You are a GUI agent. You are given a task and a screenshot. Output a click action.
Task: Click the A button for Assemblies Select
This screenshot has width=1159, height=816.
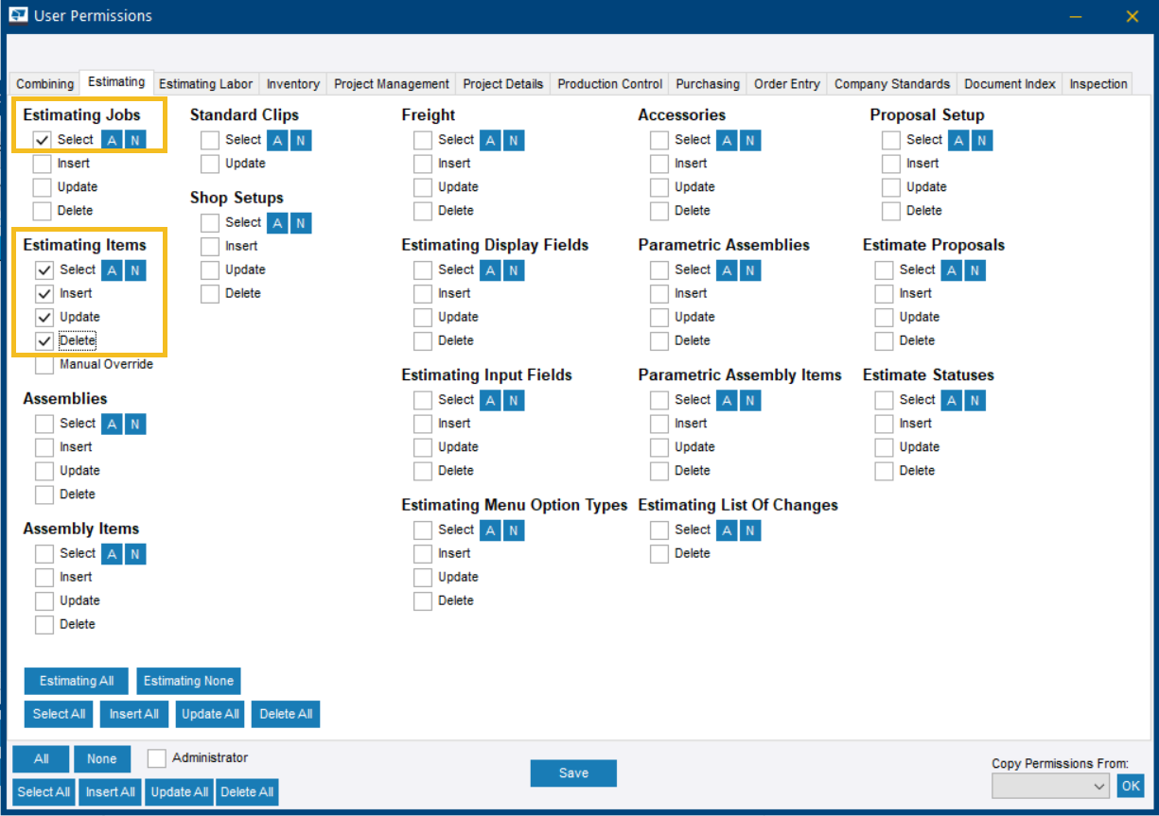(112, 424)
